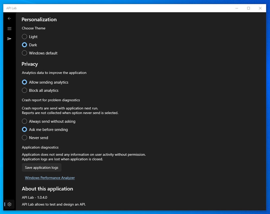Click the back arrow in the sidebar
The width and height of the screenshot is (270, 214).
(x=9, y=18)
